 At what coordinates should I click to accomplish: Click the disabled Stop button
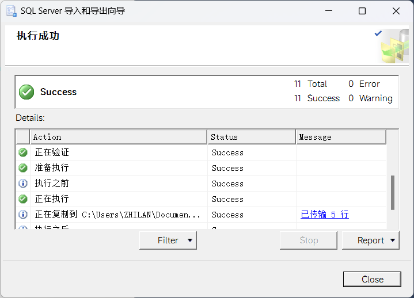[x=309, y=240]
